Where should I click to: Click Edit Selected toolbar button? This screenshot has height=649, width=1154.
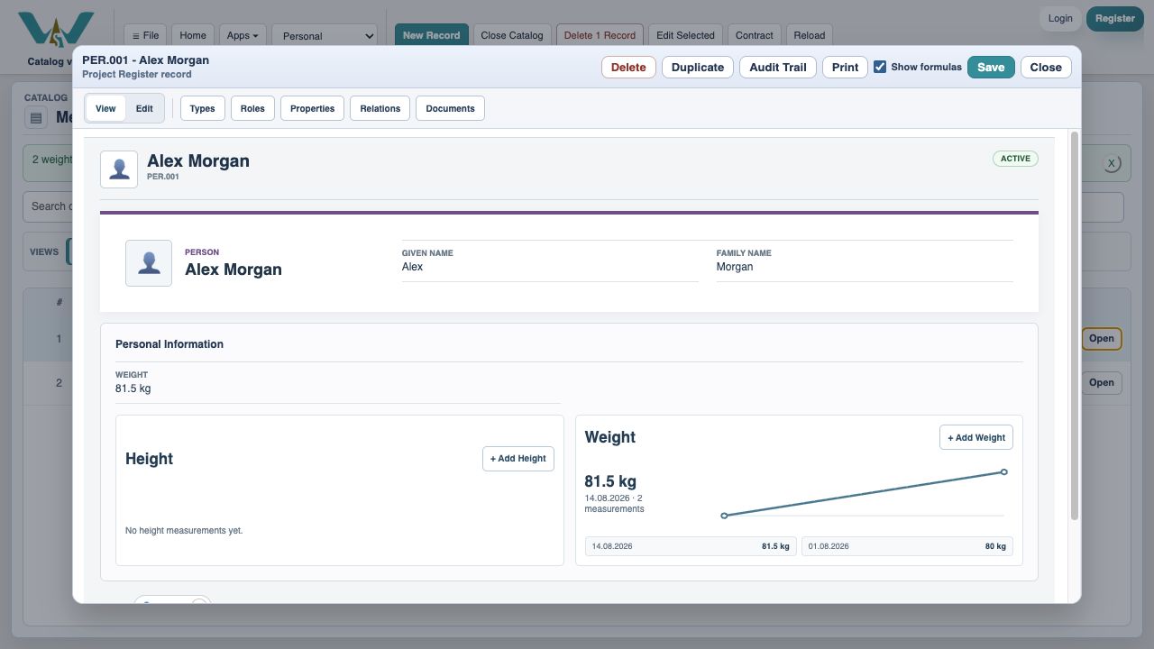pos(685,35)
